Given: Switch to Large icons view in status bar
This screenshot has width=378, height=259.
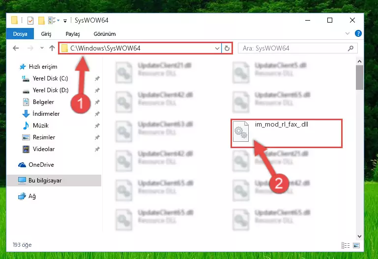Looking at the screenshot, I should pos(356,245).
